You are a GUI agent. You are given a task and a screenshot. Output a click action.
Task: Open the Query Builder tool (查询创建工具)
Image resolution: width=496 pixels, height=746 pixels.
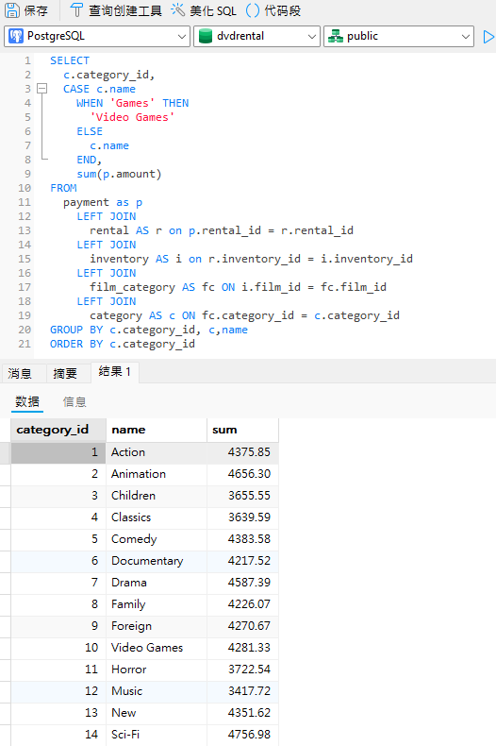pyautogui.click(x=116, y=10)
